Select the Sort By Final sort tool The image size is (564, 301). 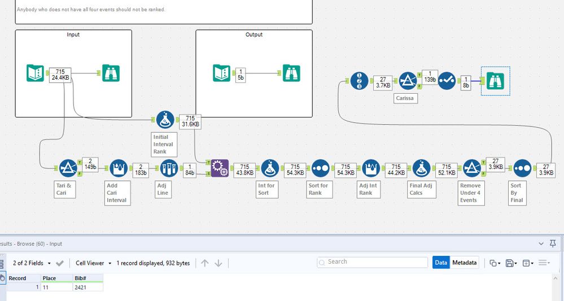pyautogui.click(x=522, y=168)
